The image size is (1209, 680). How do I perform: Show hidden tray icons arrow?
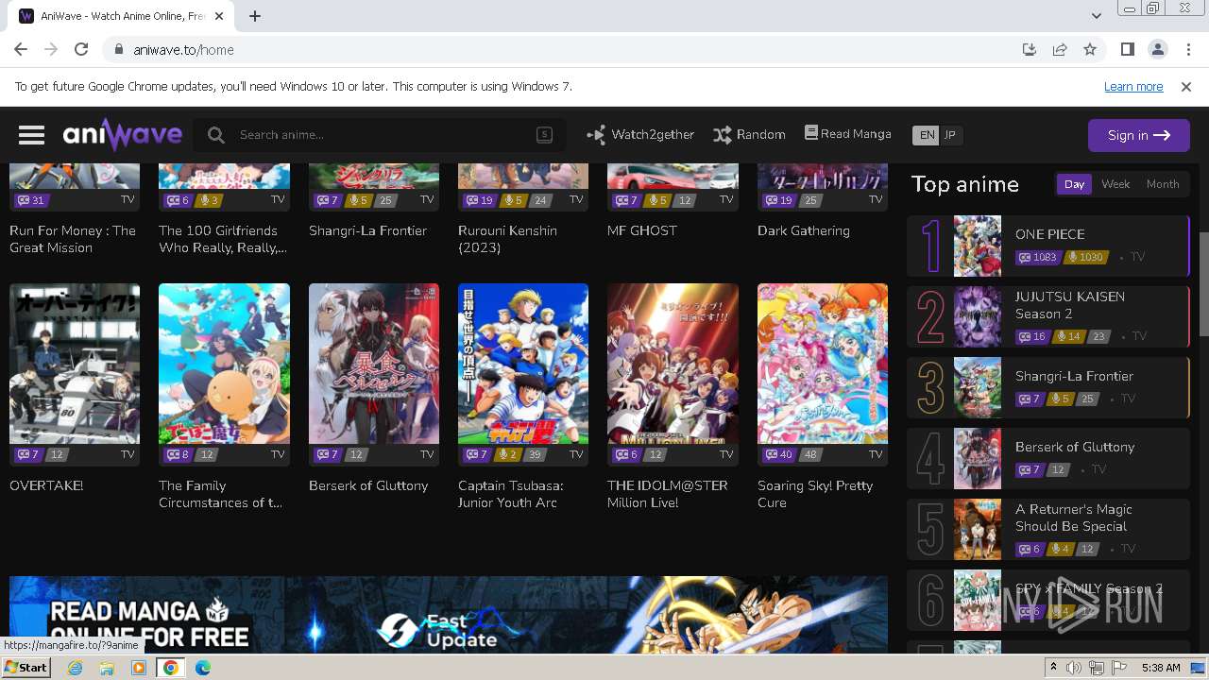(1054, 668)
